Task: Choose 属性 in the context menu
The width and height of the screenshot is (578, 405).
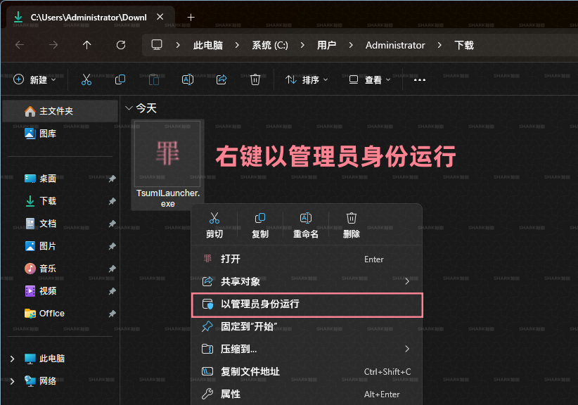Action: coord(307,394)
